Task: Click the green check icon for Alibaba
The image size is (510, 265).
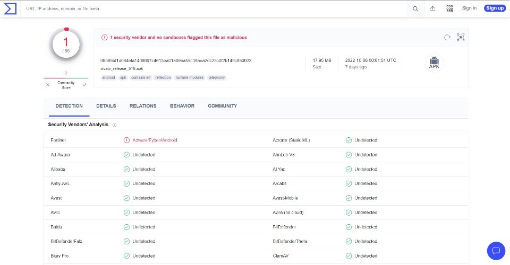Action: coord(126,169)
